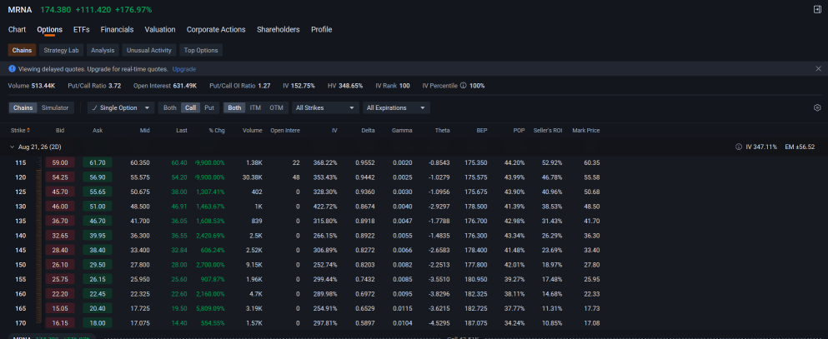Click the Upgrade link for real-time quotes

(184, 69)
